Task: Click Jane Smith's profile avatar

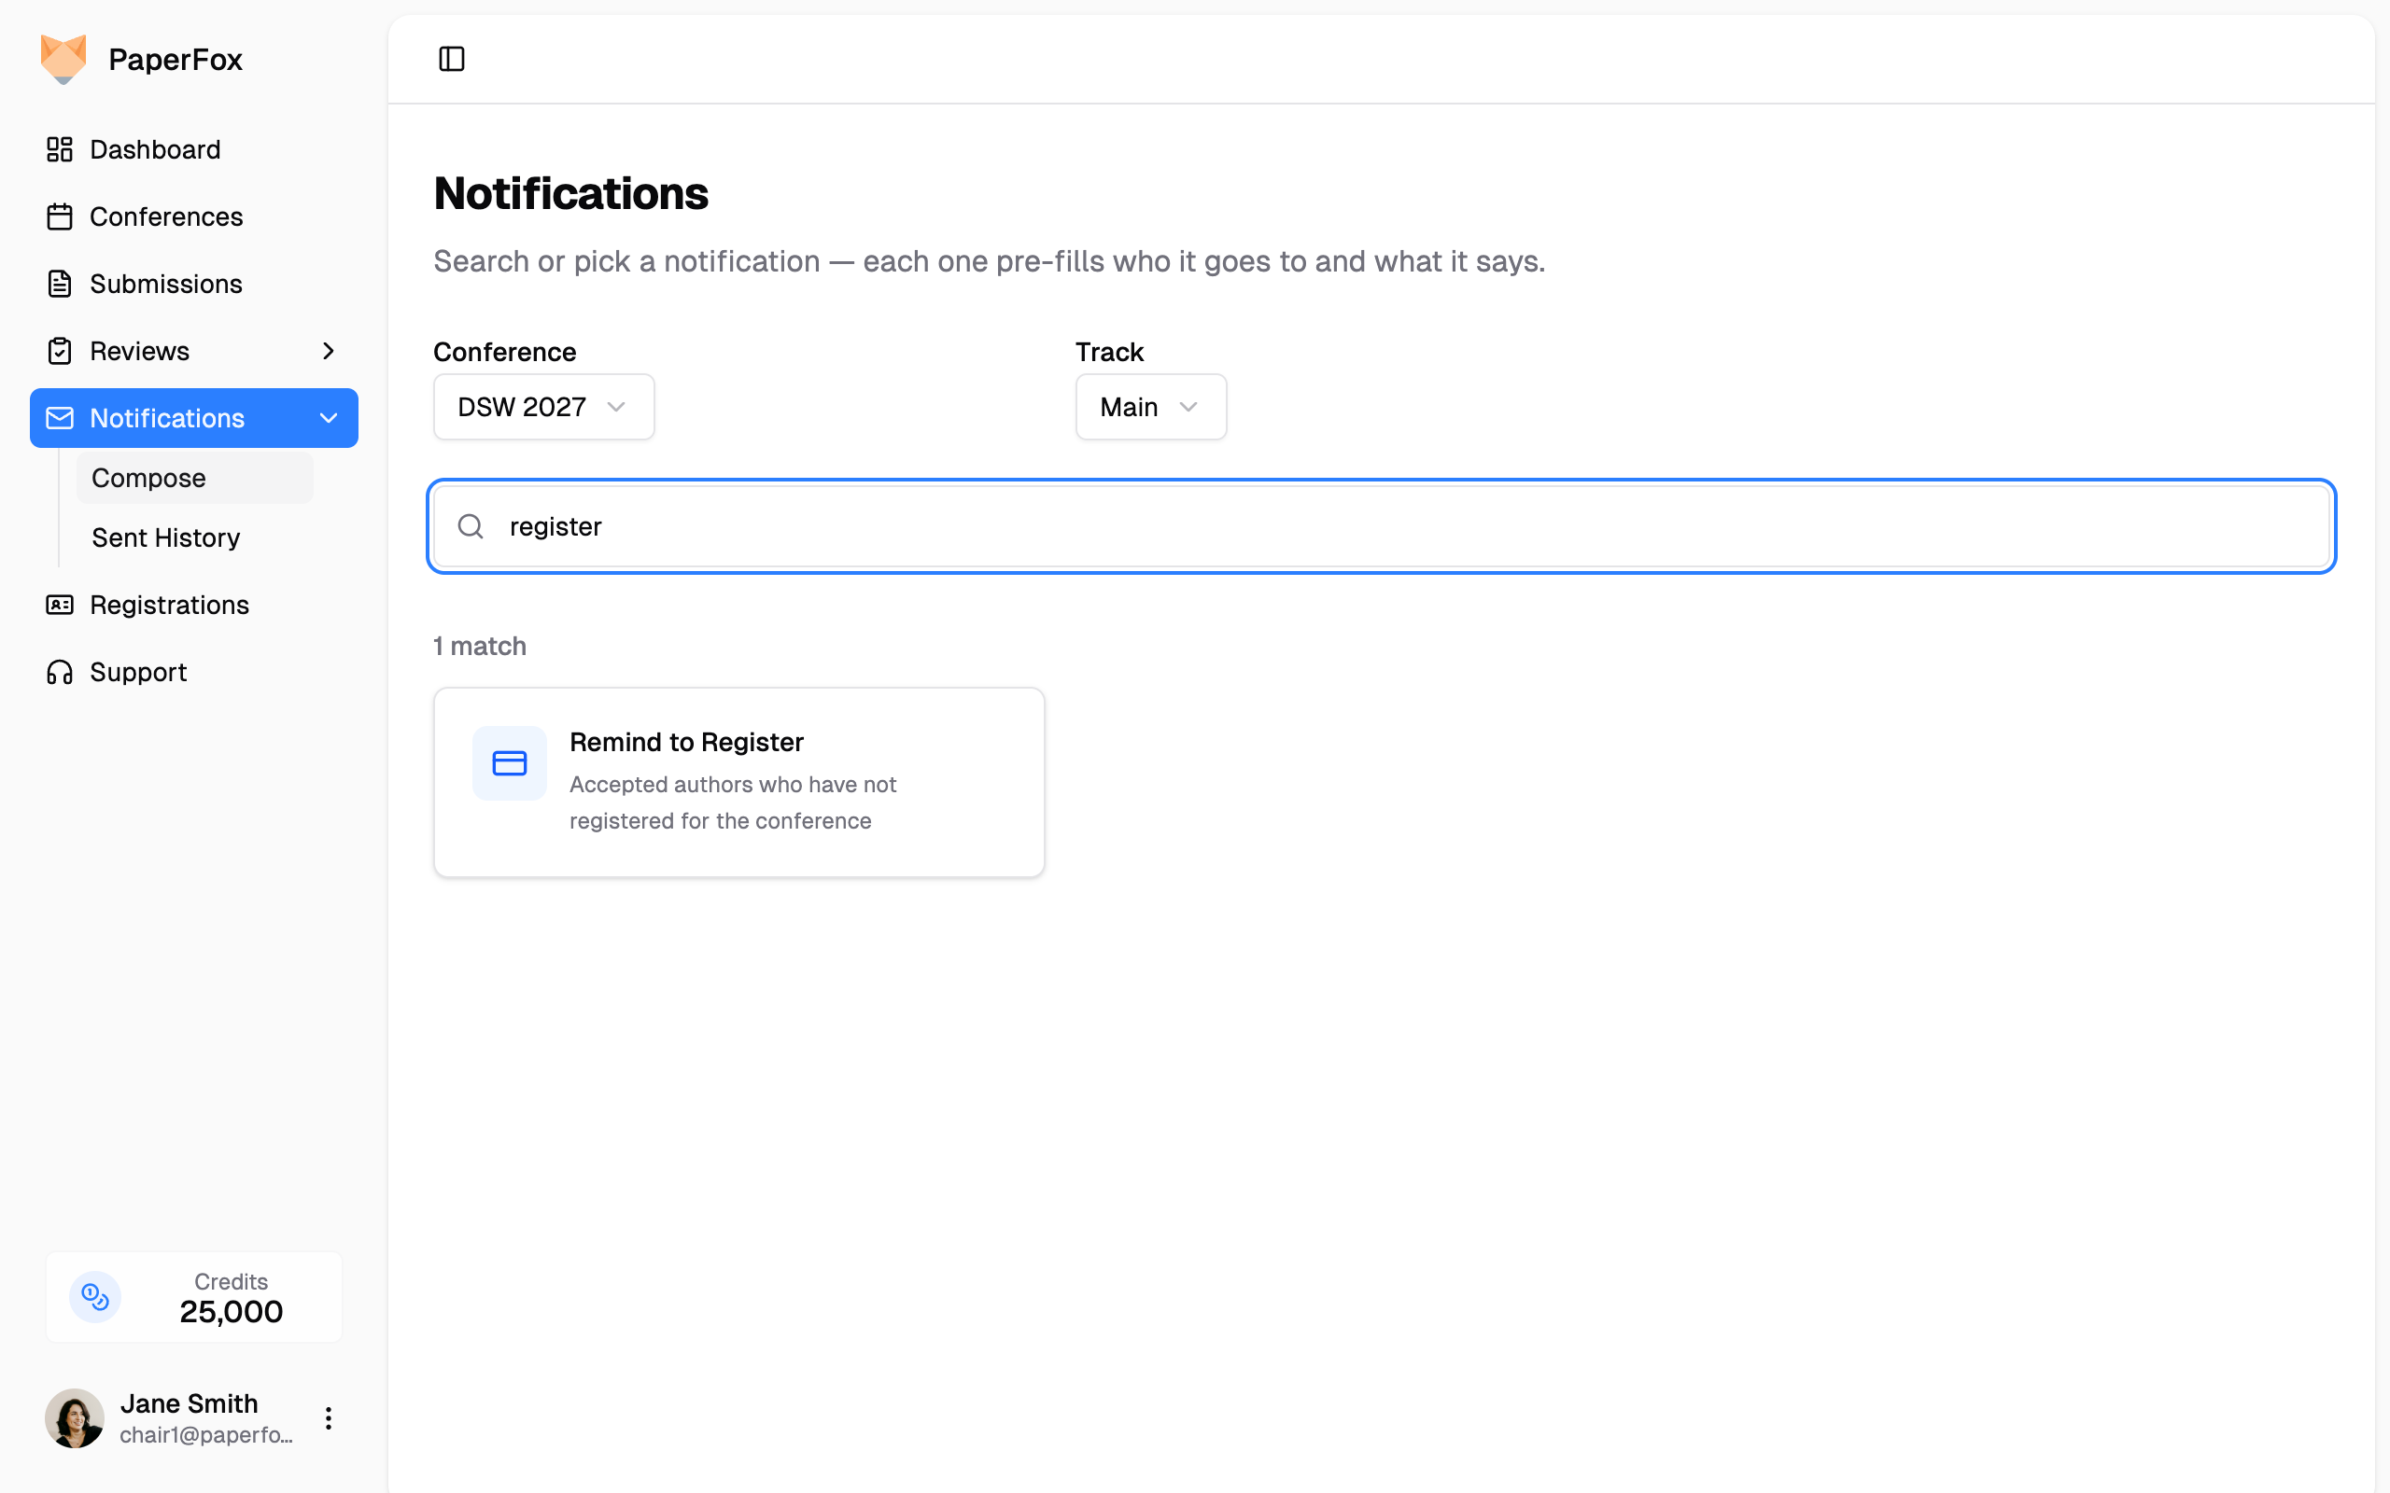Action: [x=74, y=1419]
